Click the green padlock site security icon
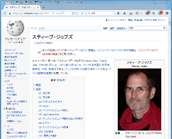This screenshot has width=172, height=139. 10,13
